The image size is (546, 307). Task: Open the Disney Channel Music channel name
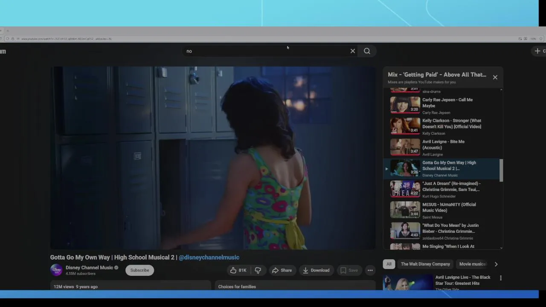tap(89, 268)
